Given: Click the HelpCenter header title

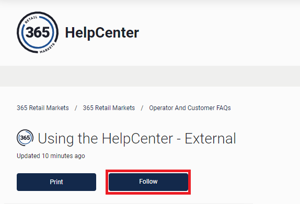Looking at the screenshot, I should 102,33.
